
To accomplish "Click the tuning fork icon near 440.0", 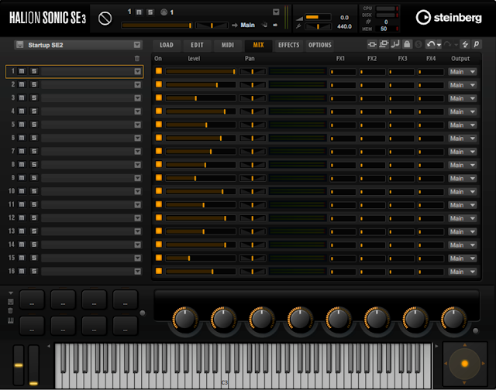I will tap(298, 26).
